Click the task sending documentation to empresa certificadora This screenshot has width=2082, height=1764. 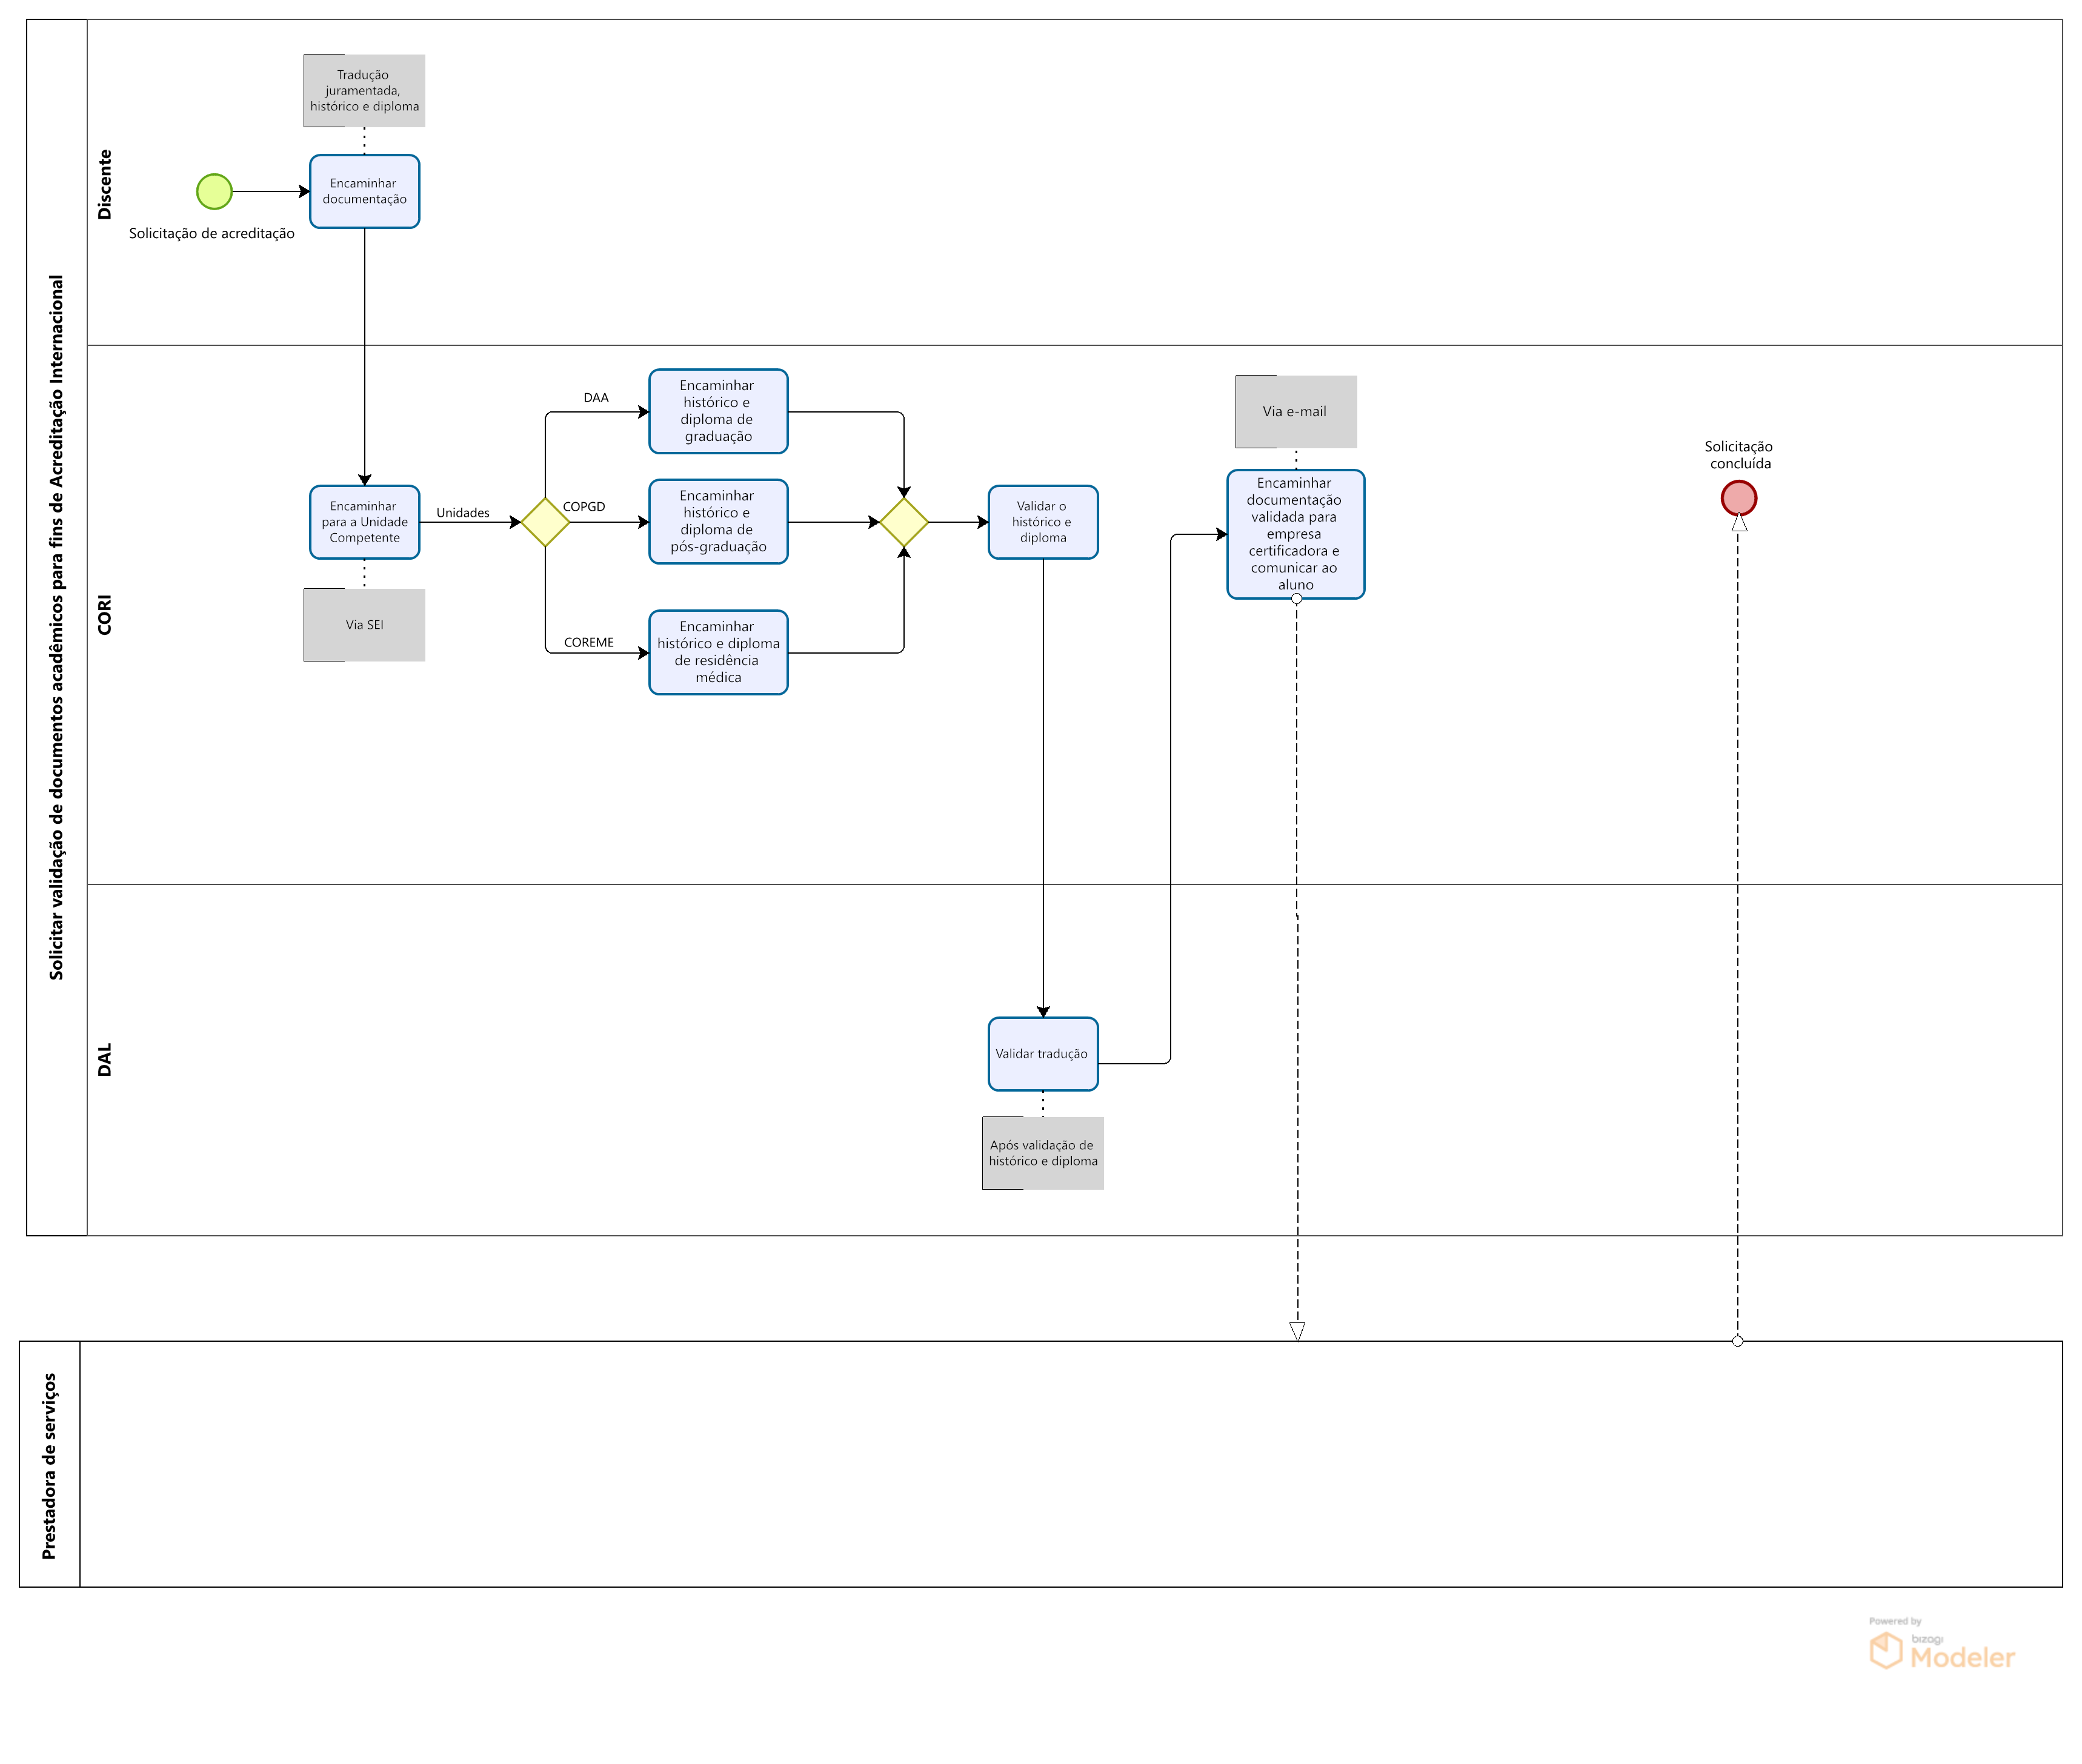point(1295,534)
